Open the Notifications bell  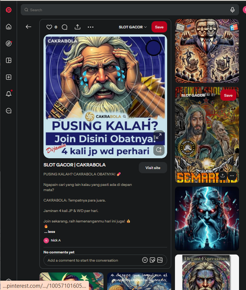point(9,94)
